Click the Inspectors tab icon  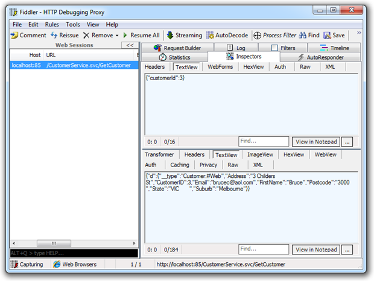click(230, 57)
